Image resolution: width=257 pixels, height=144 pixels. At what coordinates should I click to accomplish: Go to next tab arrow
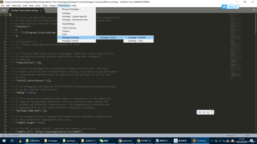(5, 10)
